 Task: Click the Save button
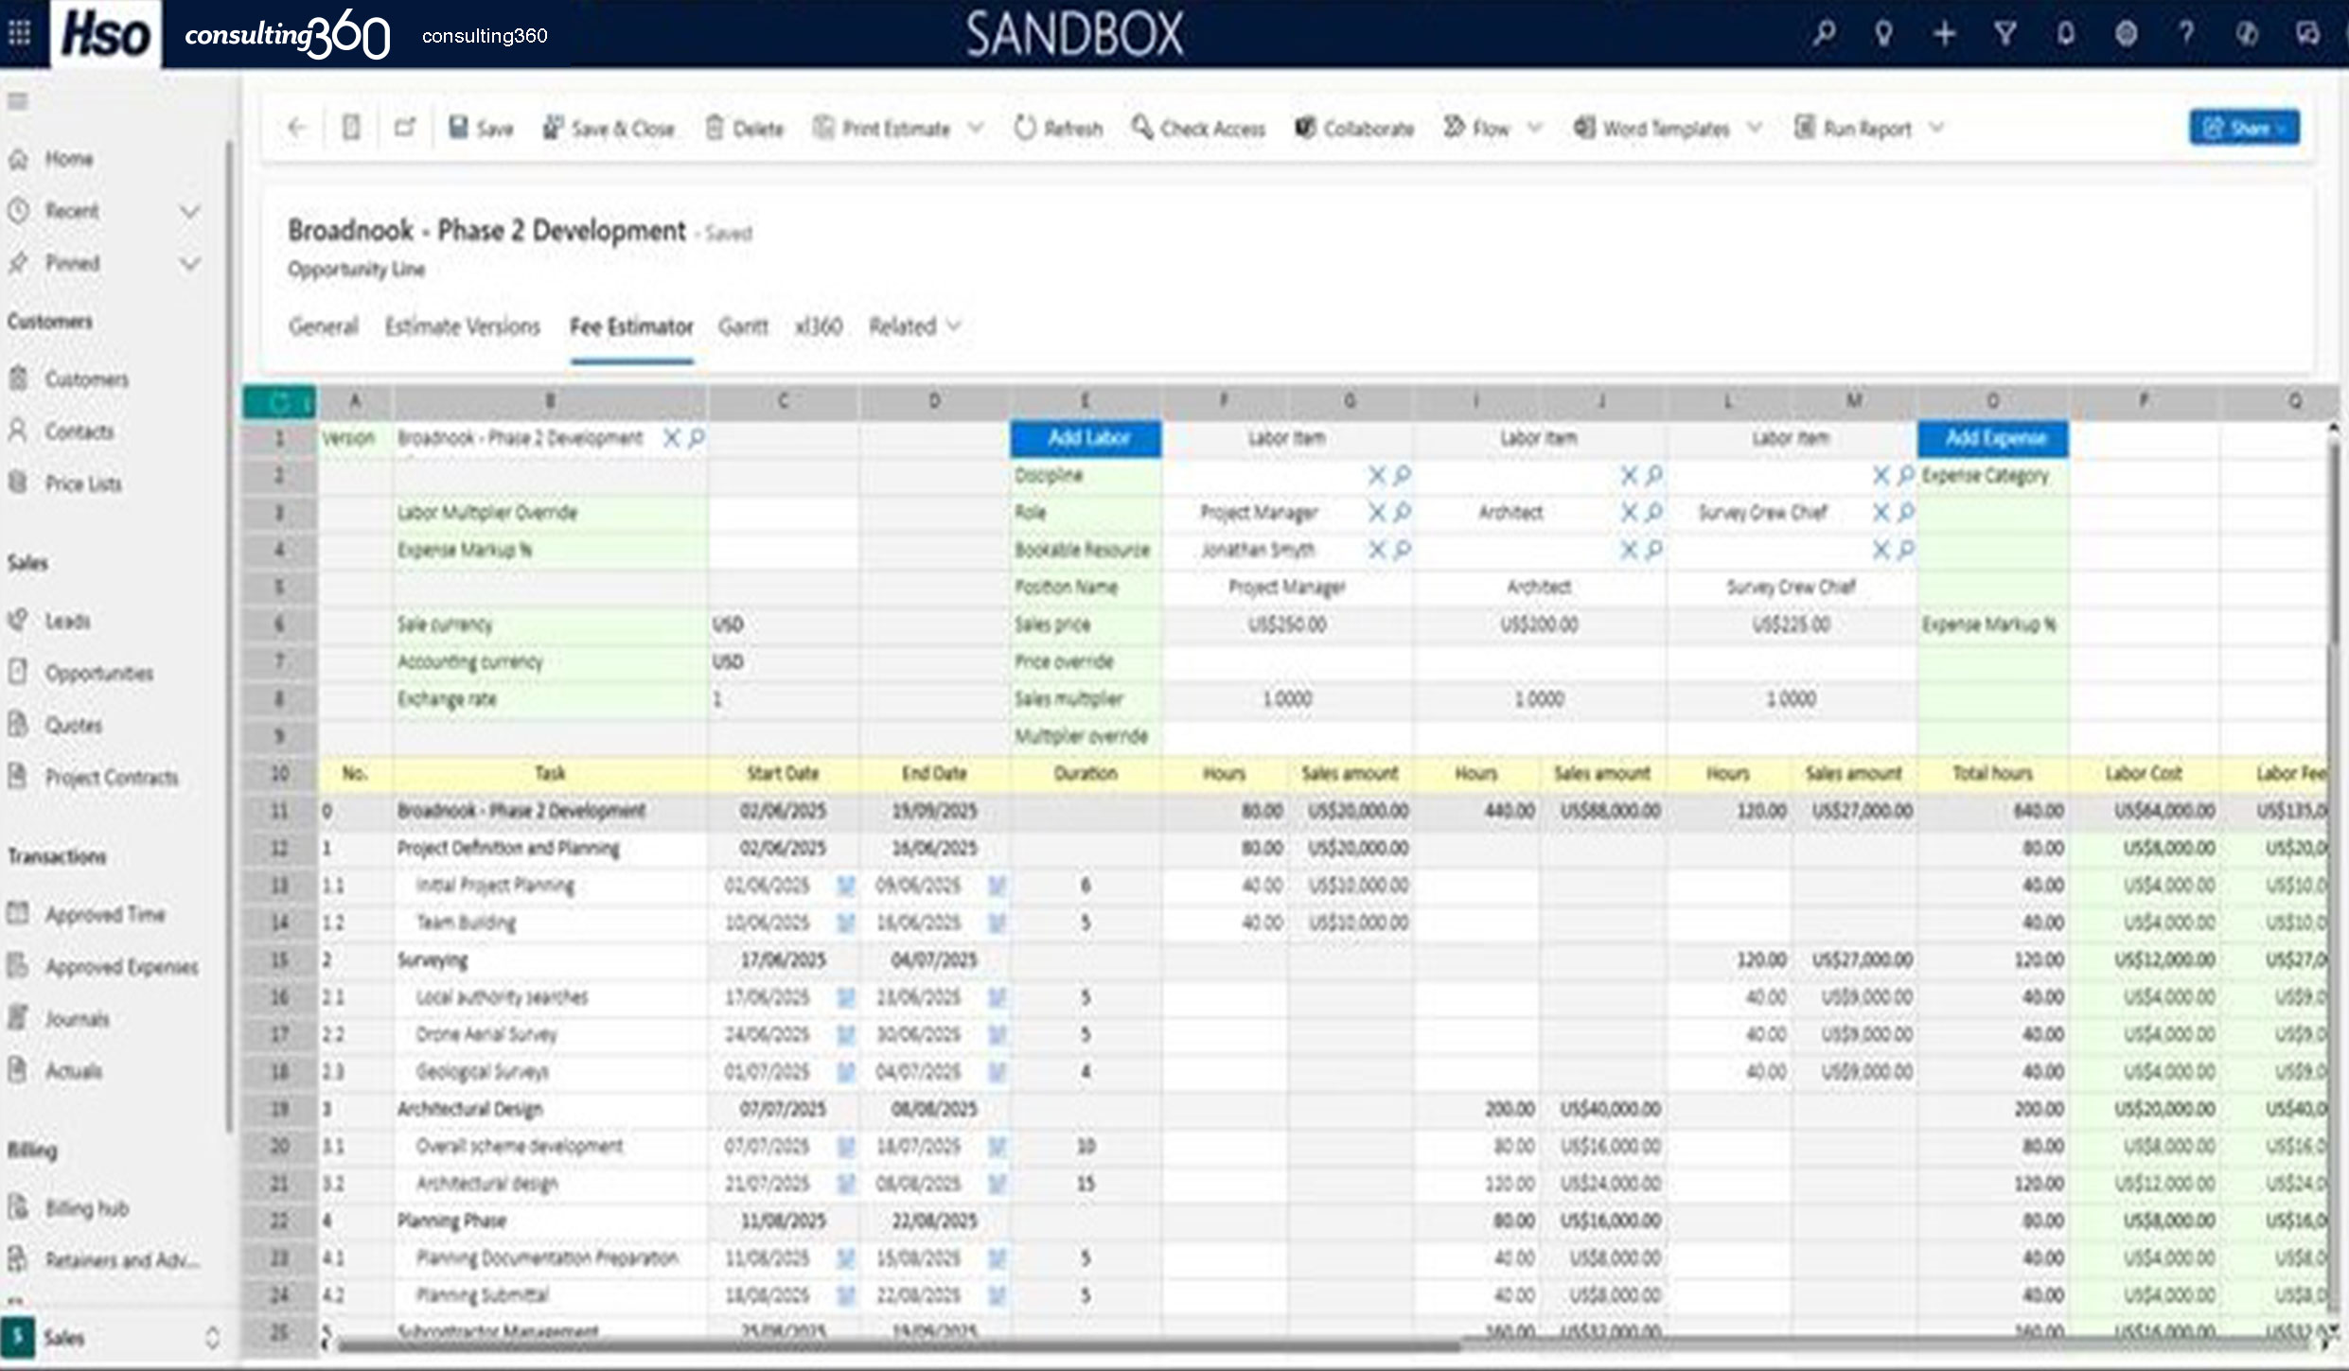(x=481, y=129)
